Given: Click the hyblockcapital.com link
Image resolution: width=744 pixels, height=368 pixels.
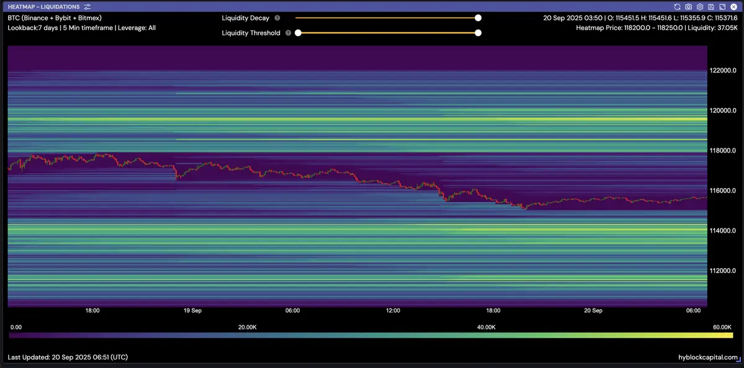Looking at the screenshot, I should pyautogui.click(x=709, y=357).
